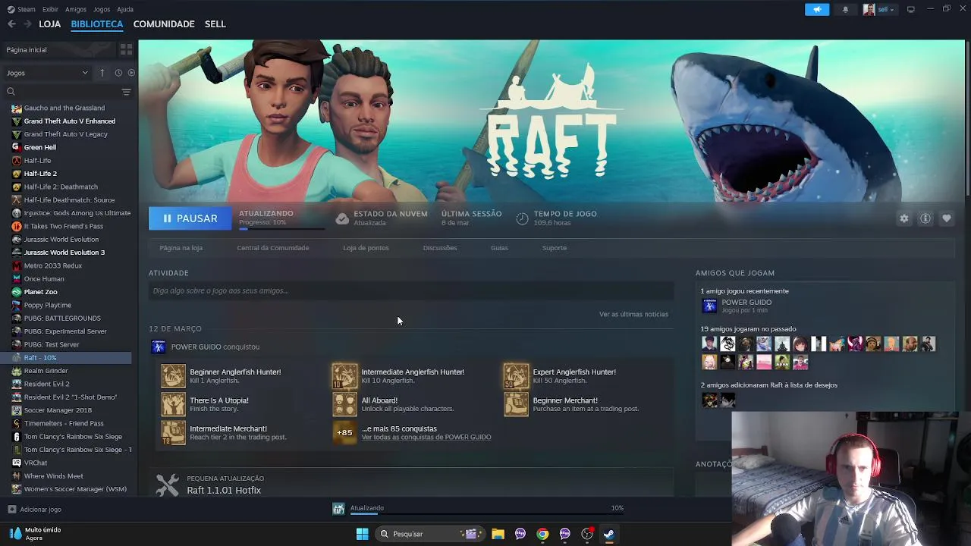Click the cloud status icon

[342, 218]
